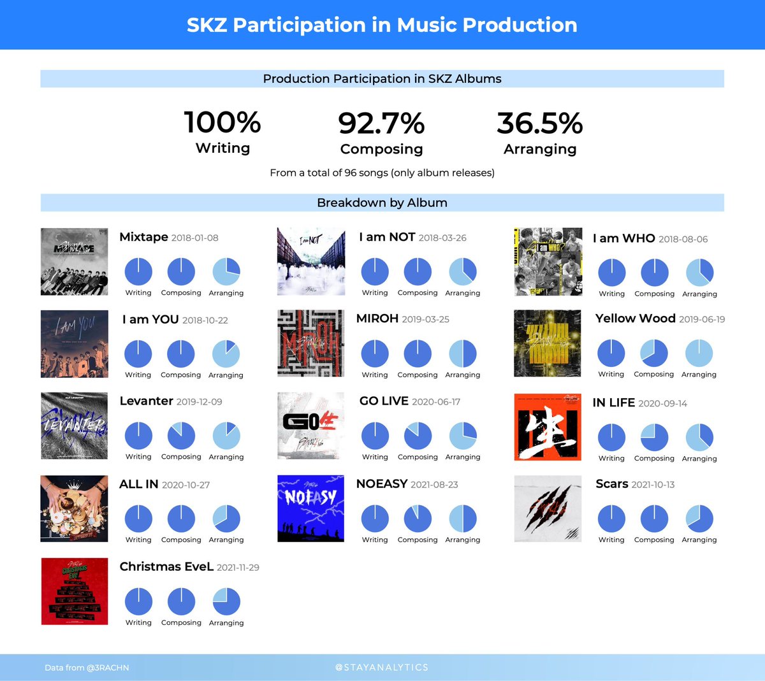Click the Data from @3RACHN credit
765x681 pixels.
tap(87, 668)
